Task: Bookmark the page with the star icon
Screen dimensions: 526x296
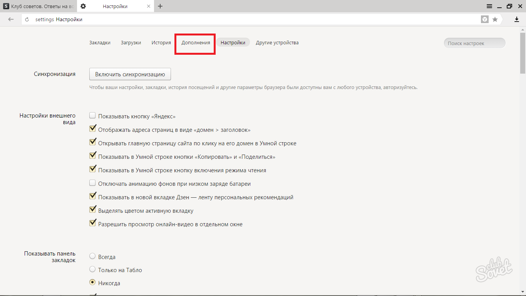Action: 495,19
